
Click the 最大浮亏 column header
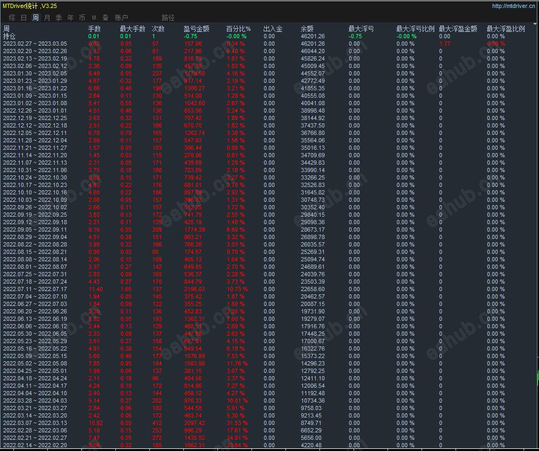point(361,29)
